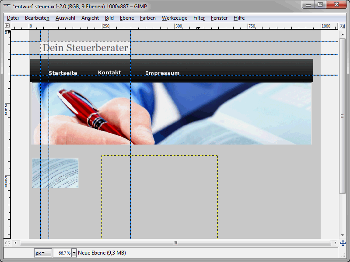Expand the zoom percentage dropdown arrow
This screenshot has height=262, width=350.
[x=74, y=253]
